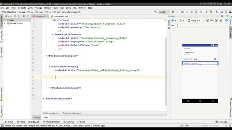Select the OTHER CALL SETTINGS category in preview
Screen dimensions: 232x130
[200, 63]
